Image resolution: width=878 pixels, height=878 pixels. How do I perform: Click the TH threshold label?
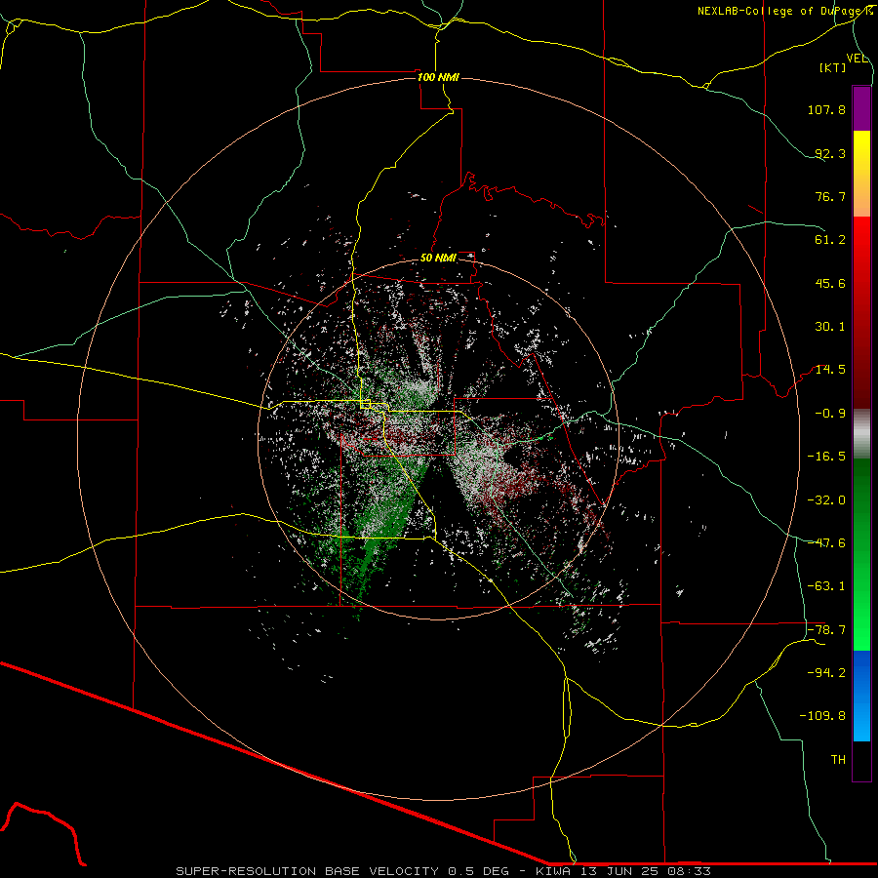838,760
